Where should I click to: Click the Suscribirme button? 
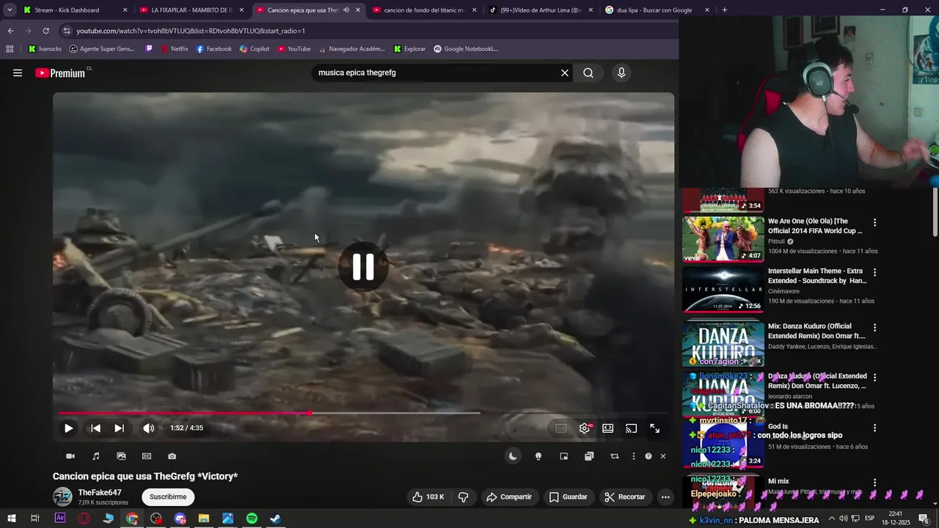168,496
